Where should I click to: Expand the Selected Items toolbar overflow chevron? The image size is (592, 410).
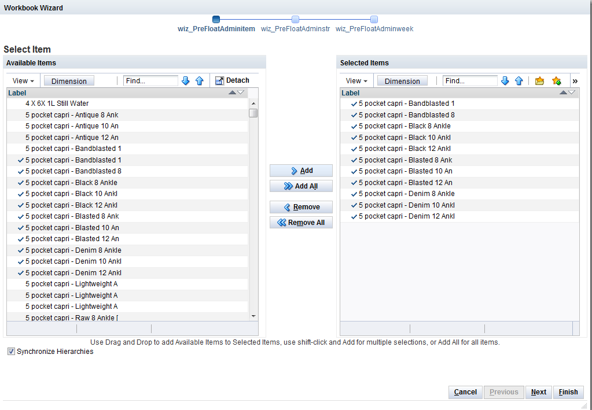coord(575,81)
